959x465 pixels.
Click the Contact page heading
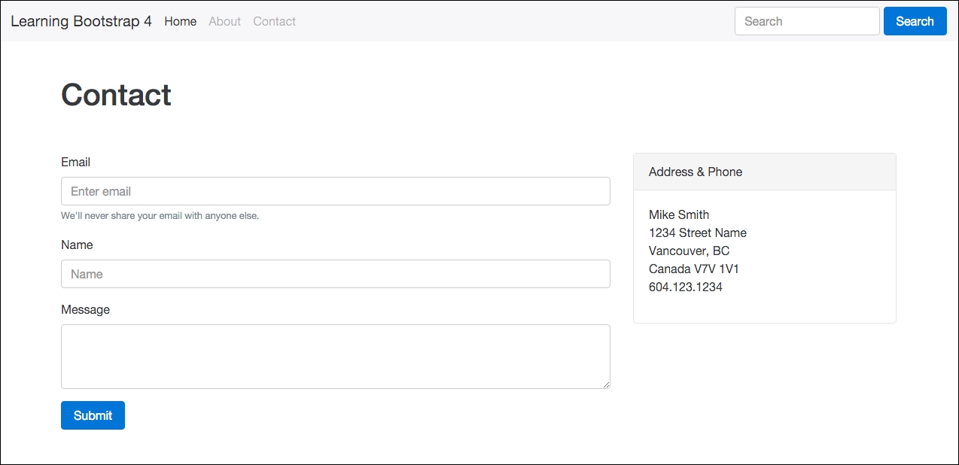[x=116, y=95]
